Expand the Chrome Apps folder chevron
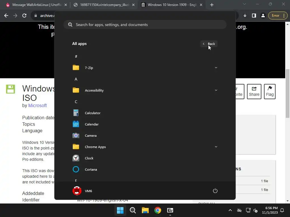The height and width of the screenshot is (217, 290). point(216,147)
